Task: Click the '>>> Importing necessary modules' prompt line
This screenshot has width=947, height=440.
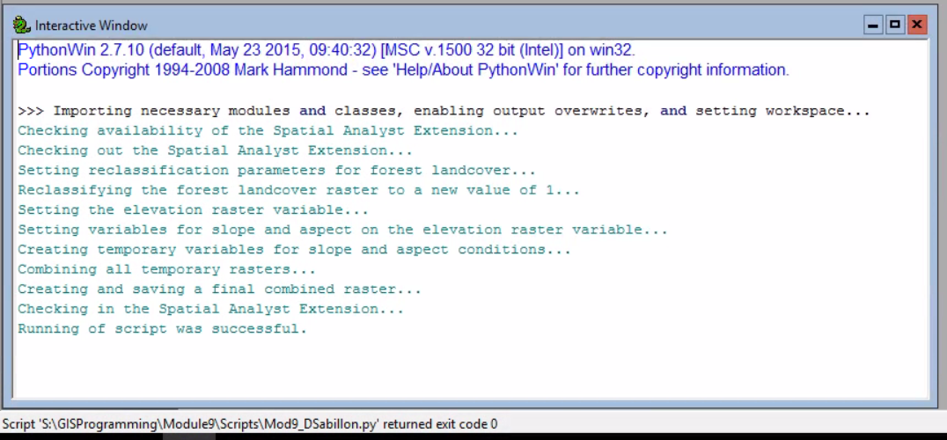Action: click(x=444, y=111)
